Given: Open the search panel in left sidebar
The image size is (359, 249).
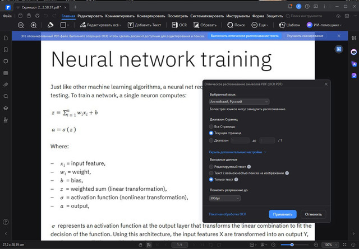Looking at the screenshot, I should (x=6, y=96).
